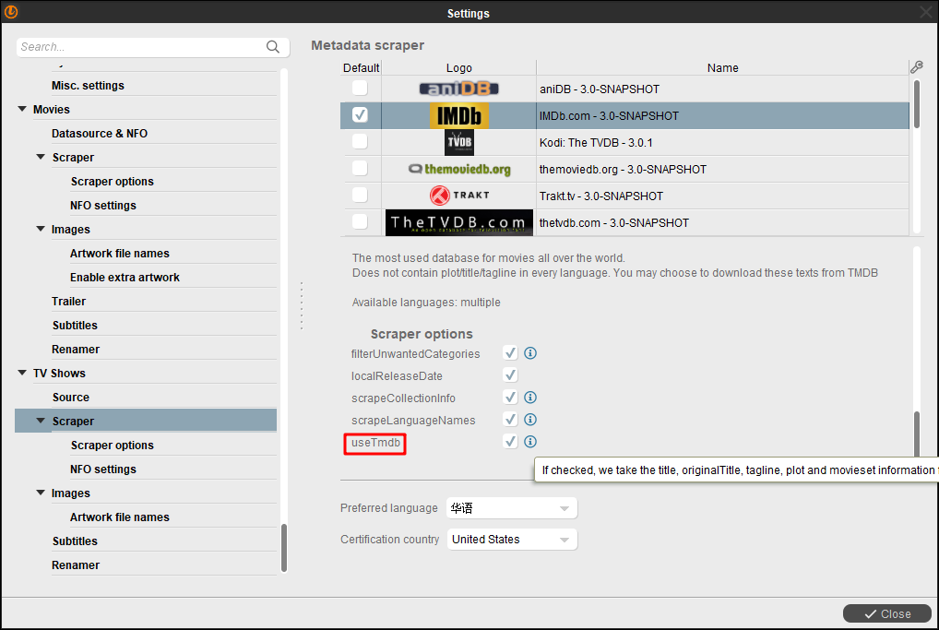Click the IMDb logo
The width and height of the screenshot is (939, 630).
click(x=458, y=115)
